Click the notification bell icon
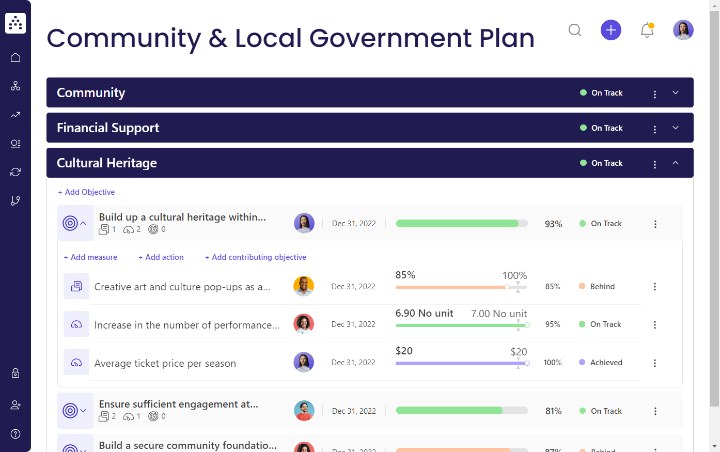The image size is (720, 452). [x=647, y=31]
